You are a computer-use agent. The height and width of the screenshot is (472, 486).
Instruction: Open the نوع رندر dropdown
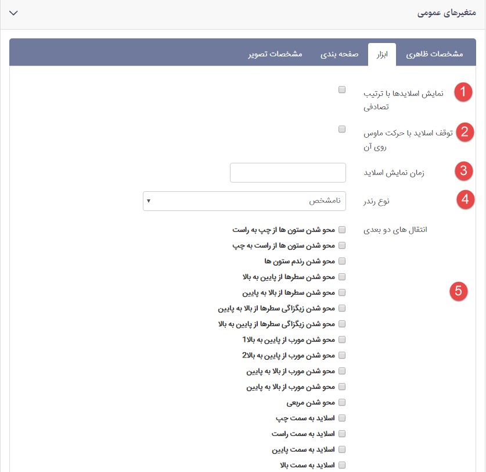click(x=244, y=201)
